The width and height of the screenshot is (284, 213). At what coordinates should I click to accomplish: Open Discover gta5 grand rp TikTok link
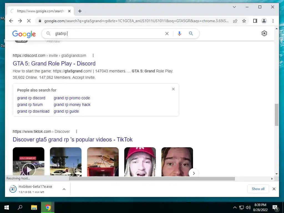[x=72, y=140]
